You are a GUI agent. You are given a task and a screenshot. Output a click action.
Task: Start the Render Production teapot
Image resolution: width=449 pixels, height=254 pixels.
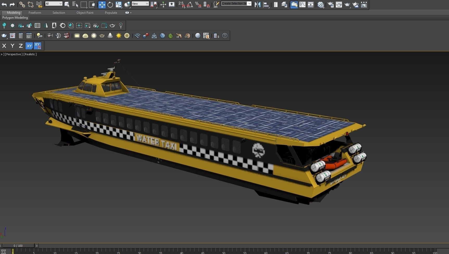point(347,4)
